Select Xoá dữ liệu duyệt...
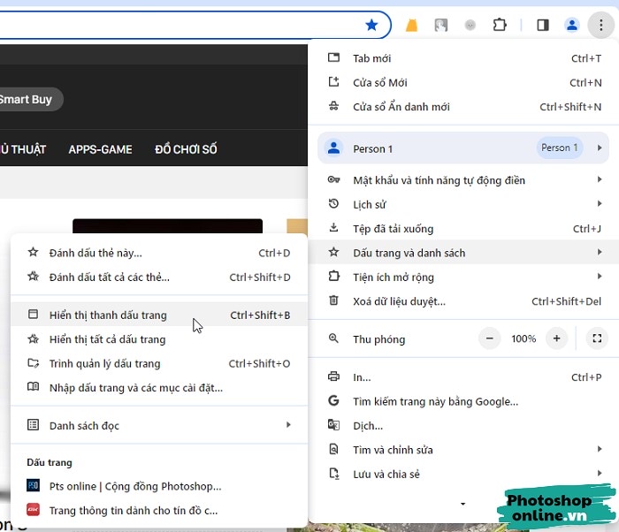This screenshot has height=532, width=619. point(463,301)
